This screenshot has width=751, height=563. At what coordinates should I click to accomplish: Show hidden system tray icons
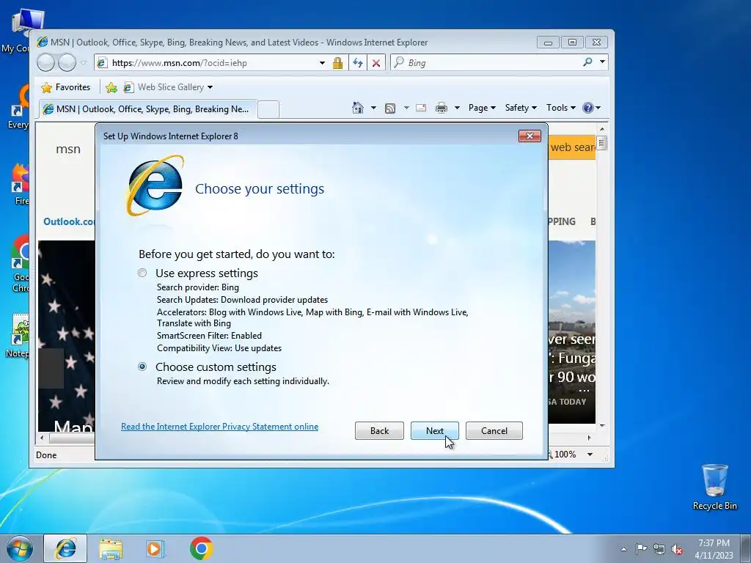pyautogui.click(x=623, y=549)
